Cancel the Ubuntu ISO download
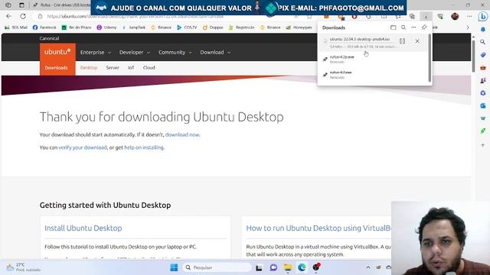 (417, 41)
